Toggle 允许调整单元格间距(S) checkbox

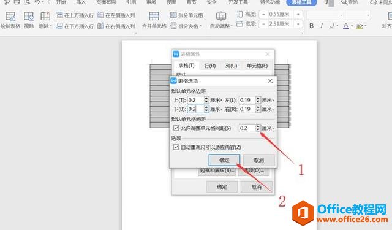pyautogui.click(x=176, y=128)
